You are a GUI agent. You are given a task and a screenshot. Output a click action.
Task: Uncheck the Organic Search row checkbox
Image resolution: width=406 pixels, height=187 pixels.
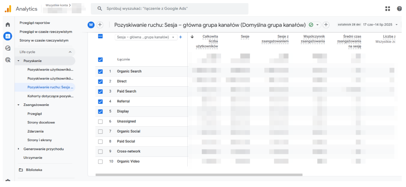click(101, 71)
